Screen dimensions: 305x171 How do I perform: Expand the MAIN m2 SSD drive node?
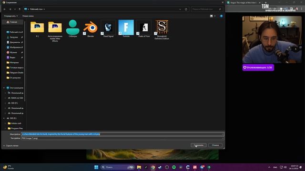click(5, 98)
